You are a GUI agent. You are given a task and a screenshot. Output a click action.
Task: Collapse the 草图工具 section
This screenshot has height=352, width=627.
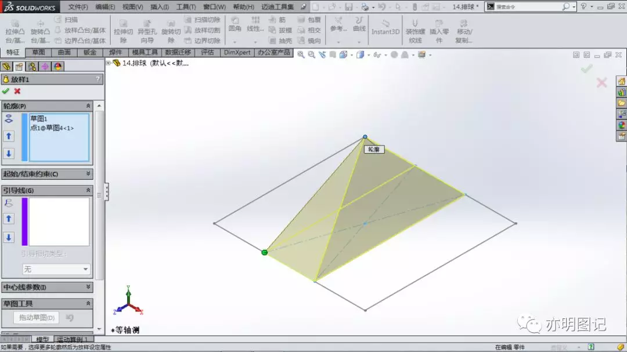click(x=88, y=304)
